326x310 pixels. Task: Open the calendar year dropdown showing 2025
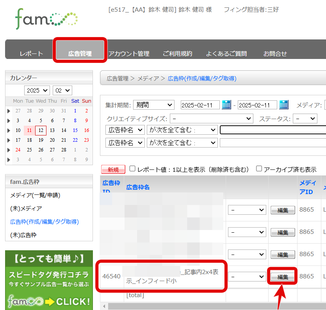coord(37,90)
